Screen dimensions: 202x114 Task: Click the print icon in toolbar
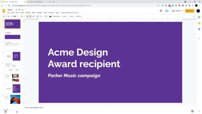[15, 16]
